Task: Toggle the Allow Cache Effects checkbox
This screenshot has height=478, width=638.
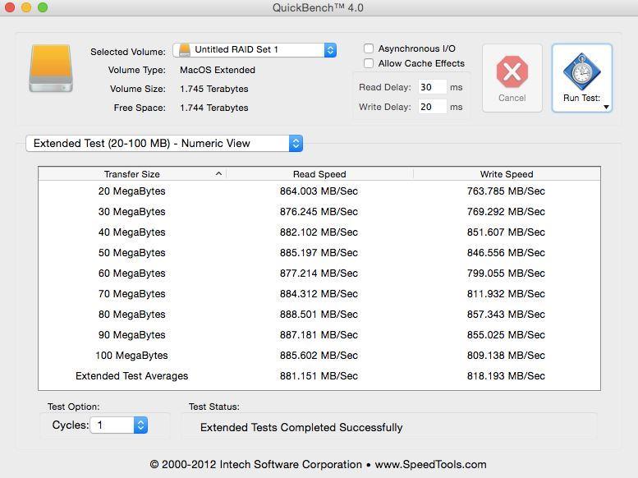Action: pos(369,63)
